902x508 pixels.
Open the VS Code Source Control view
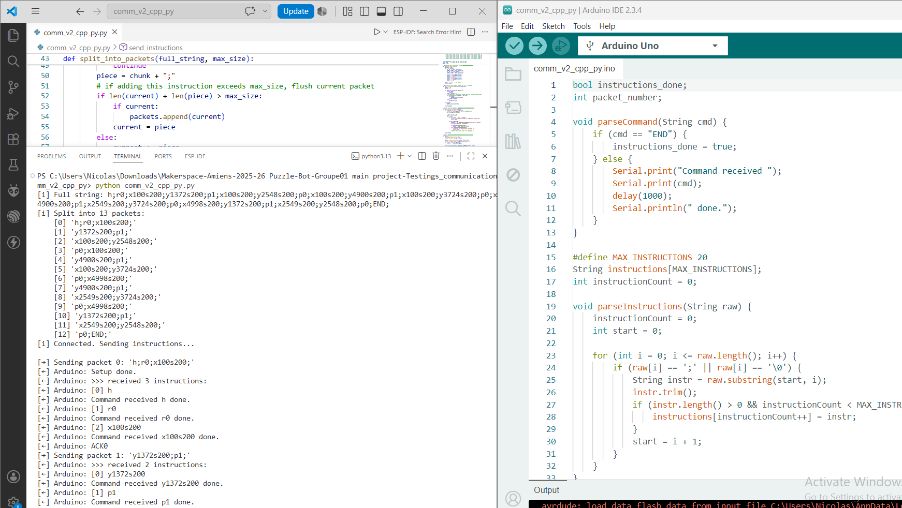point(13,87)
